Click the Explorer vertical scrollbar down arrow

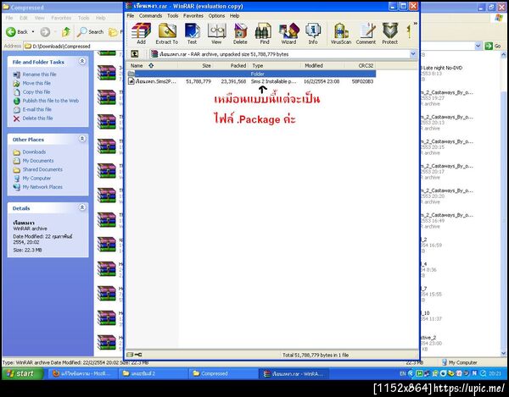point(503,353)
